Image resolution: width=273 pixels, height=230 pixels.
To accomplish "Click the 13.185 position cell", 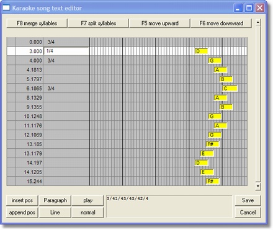I will tap(29, 144).
